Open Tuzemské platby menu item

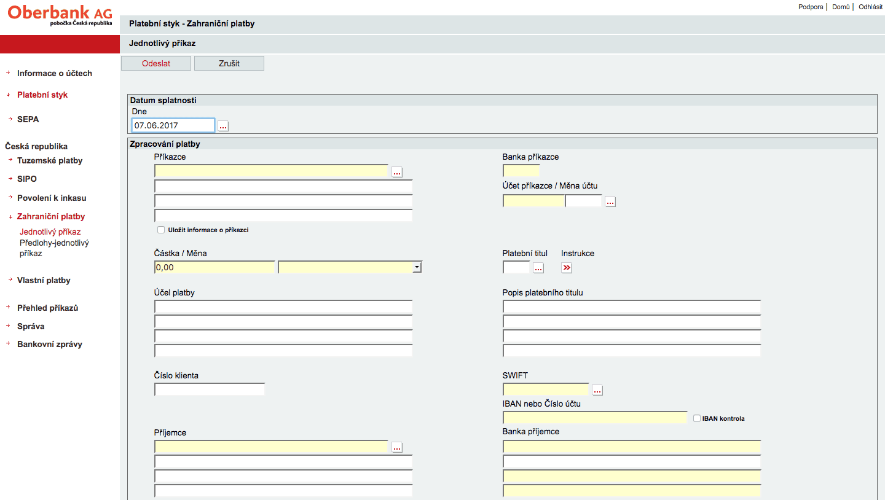[50, 160]
